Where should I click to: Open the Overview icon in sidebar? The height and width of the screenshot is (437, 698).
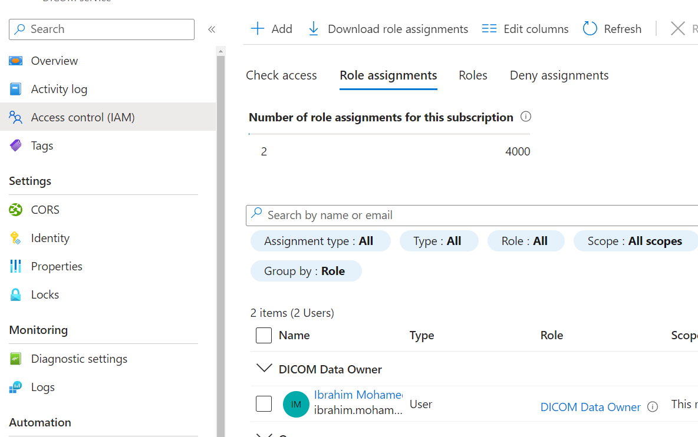pyautogui.click(x=16, y=61)
